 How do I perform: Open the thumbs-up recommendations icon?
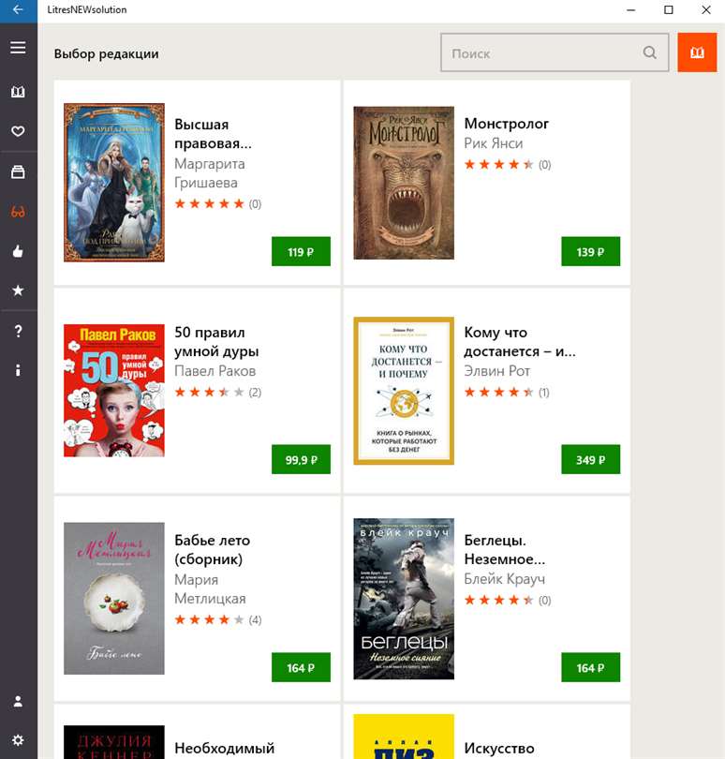18,251
